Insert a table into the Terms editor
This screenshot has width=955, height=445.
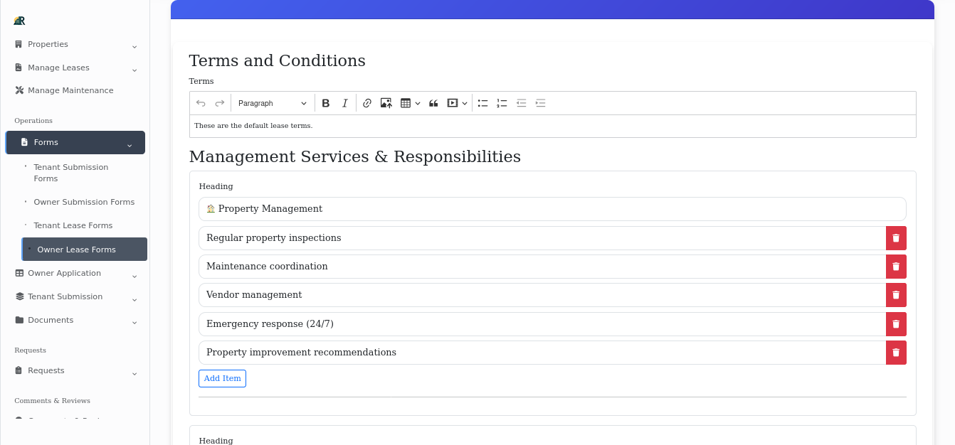pyautogui.click(x=407, y=103)
